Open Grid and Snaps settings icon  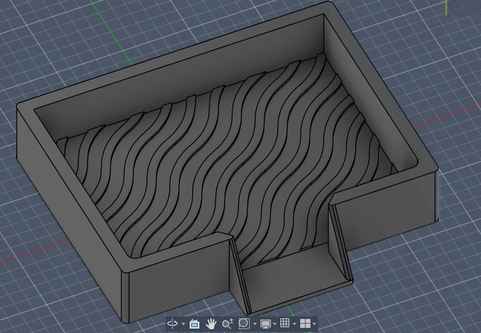click(x=285, y=323)
